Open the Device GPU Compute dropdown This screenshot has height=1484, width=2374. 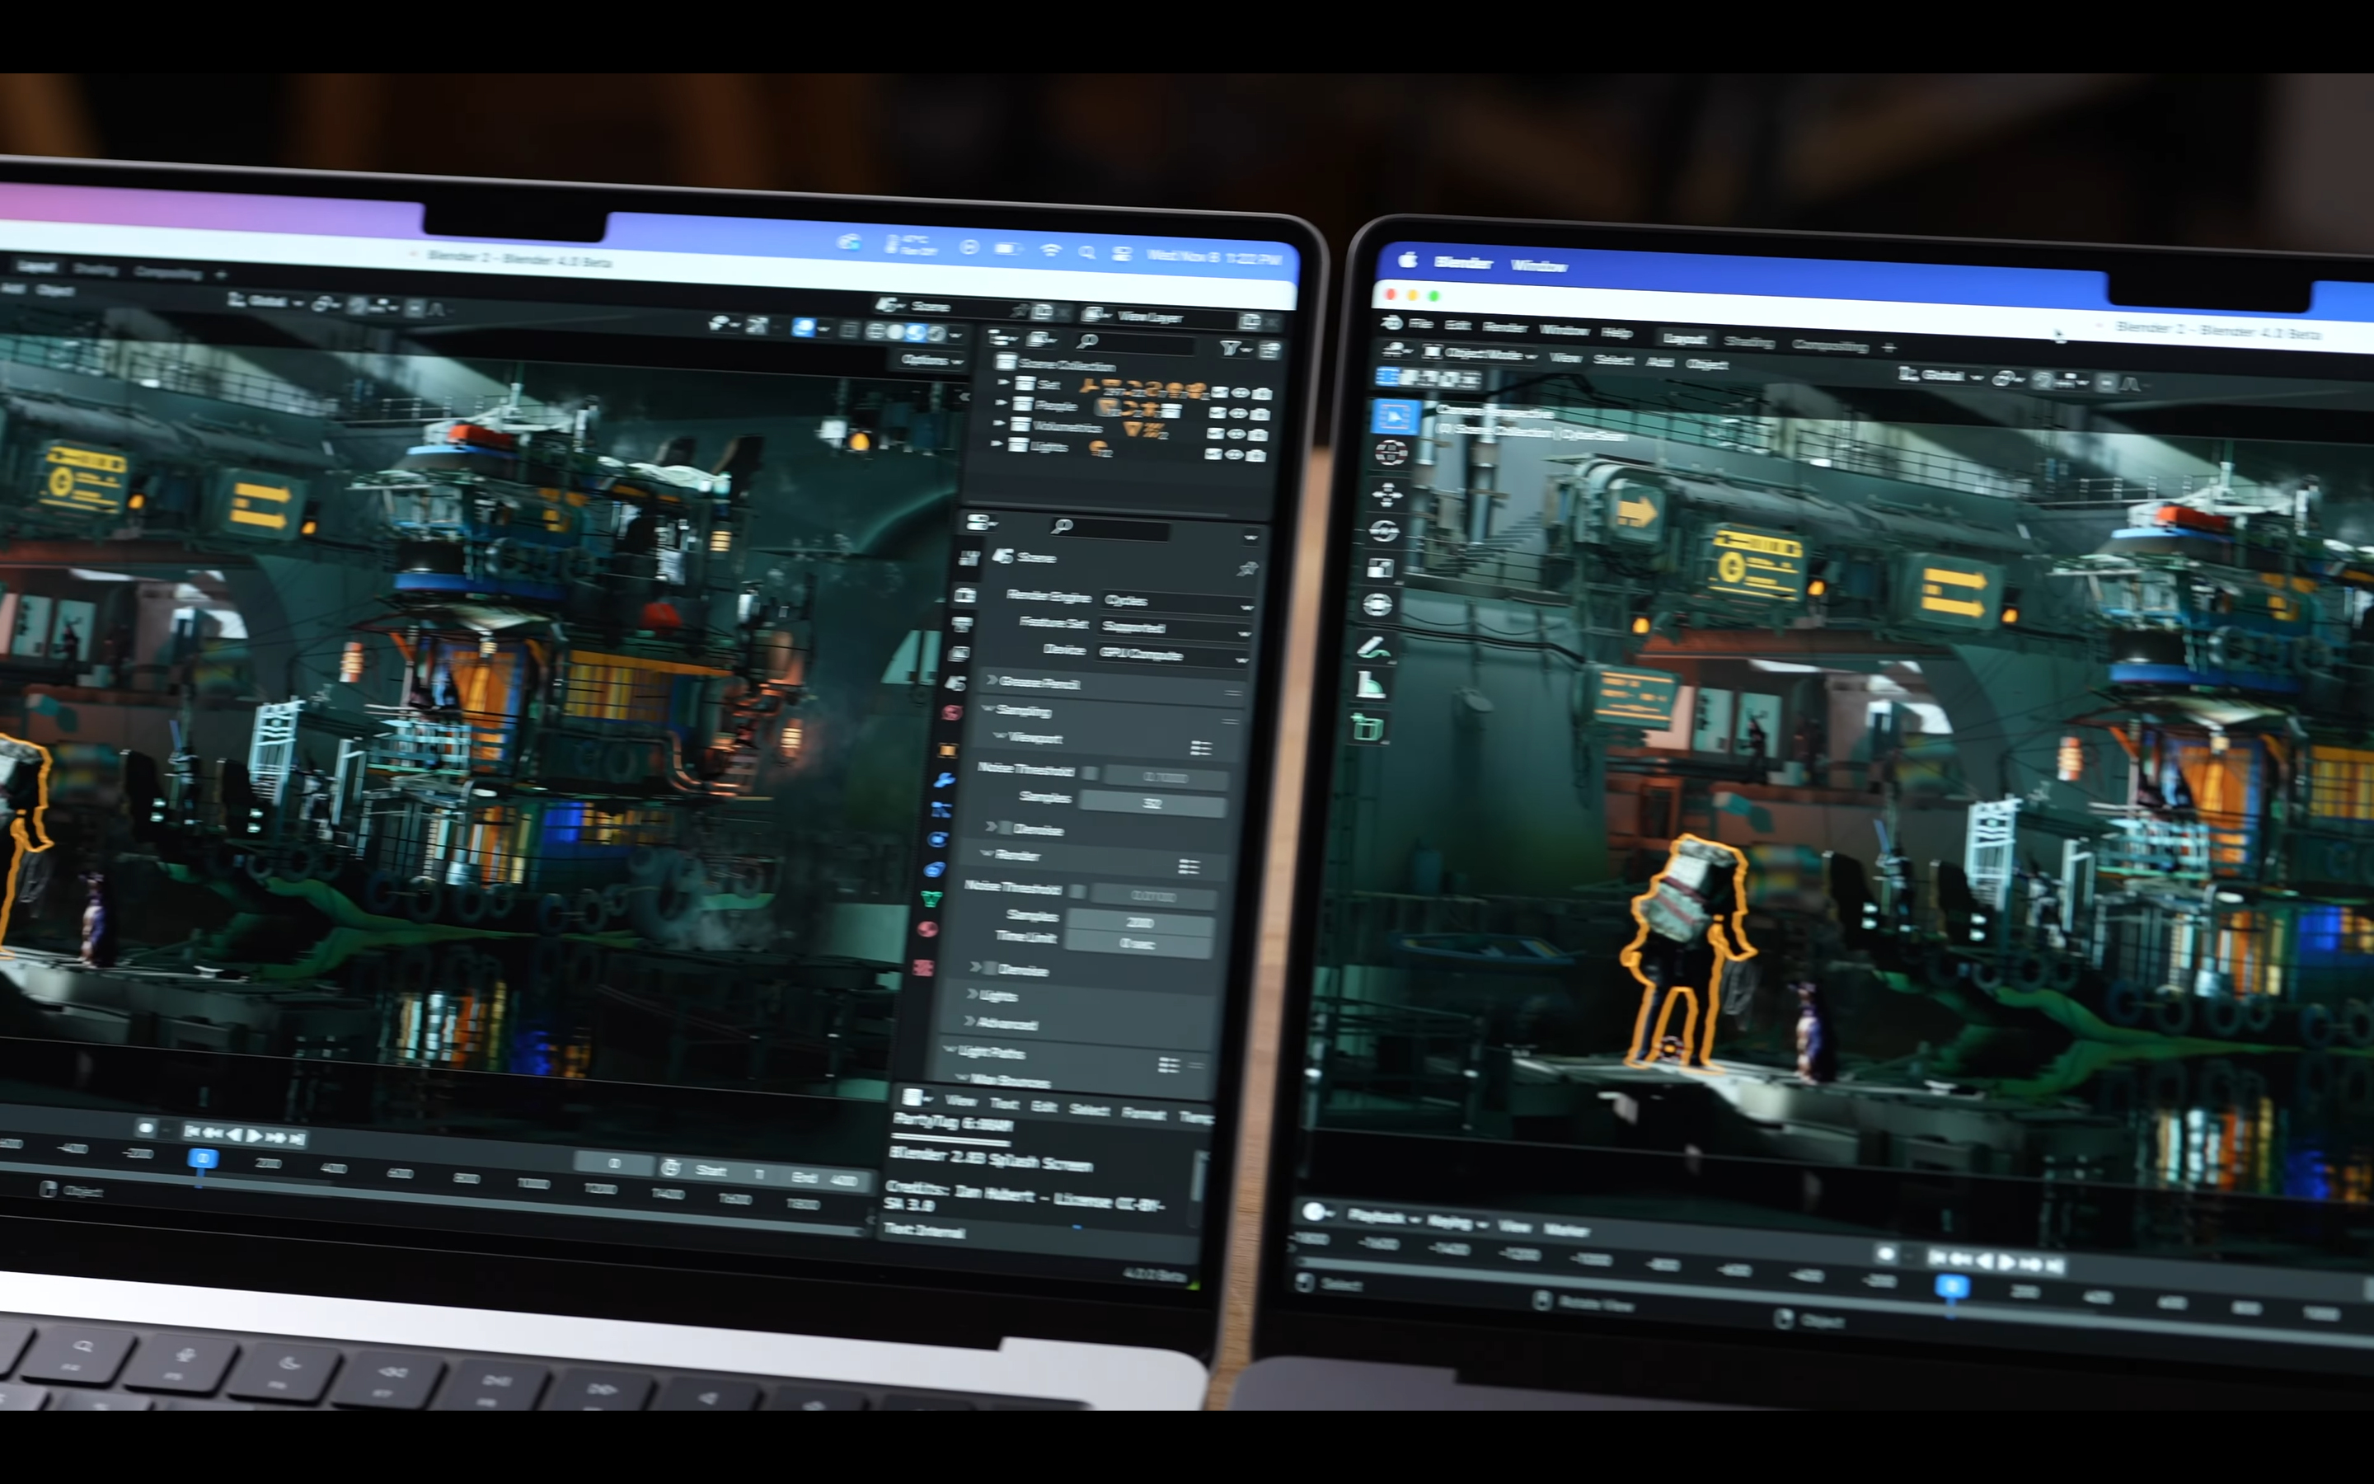(x=1170, y=655)
